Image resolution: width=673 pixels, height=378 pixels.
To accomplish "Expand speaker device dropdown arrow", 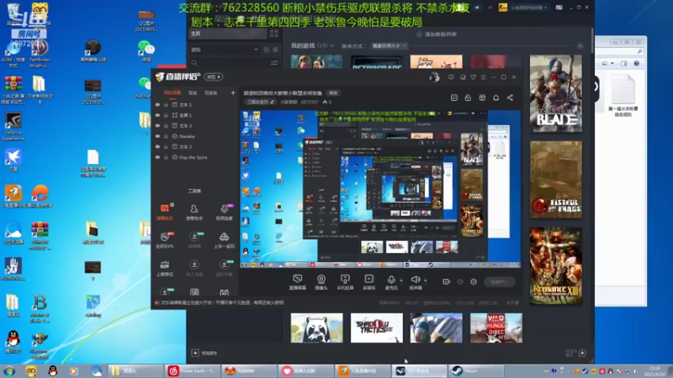I will pos(426,281).
